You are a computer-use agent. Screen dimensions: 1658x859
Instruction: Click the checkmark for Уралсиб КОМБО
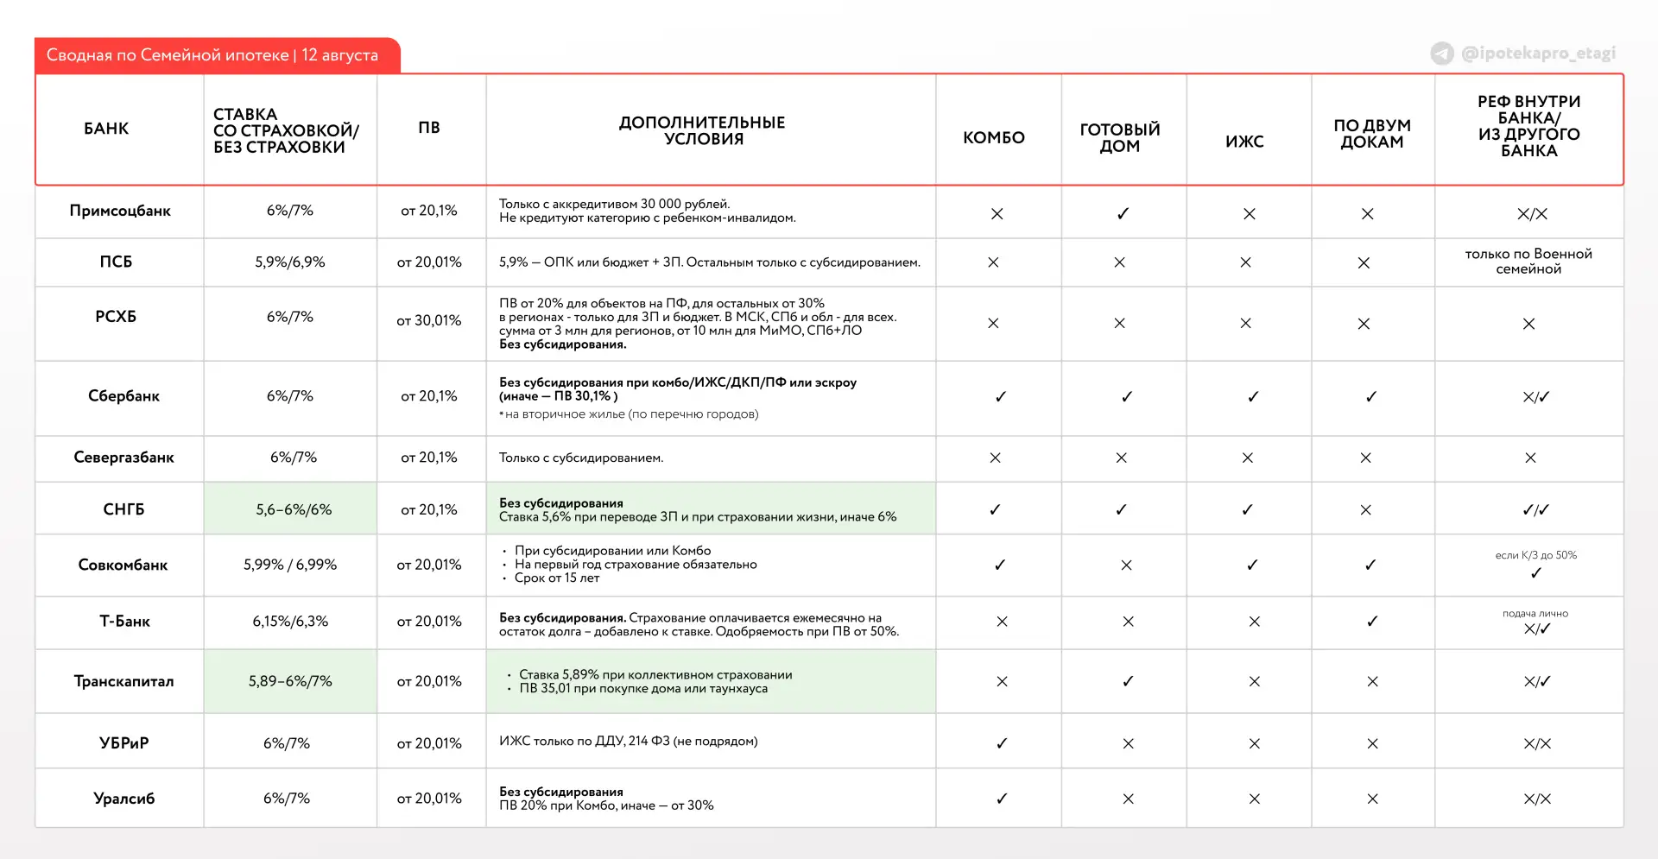pos(1002,799)
